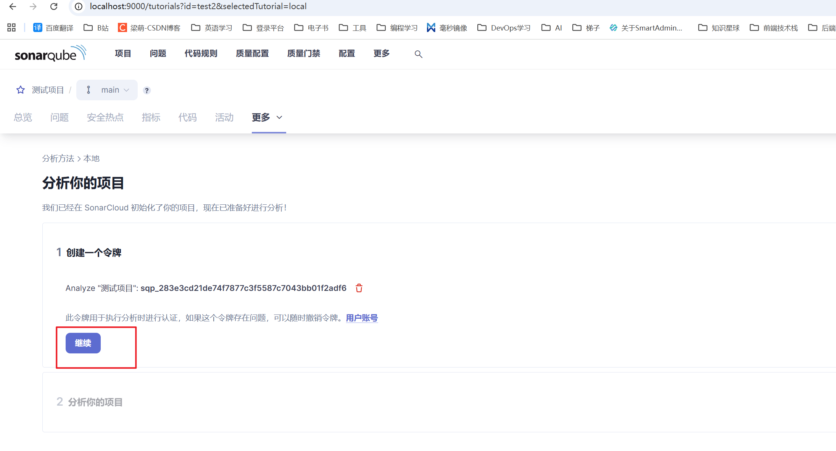Click the branch help question mark icon
The width and height of the screenshot is (836, 451).
(x=147, y=90)
